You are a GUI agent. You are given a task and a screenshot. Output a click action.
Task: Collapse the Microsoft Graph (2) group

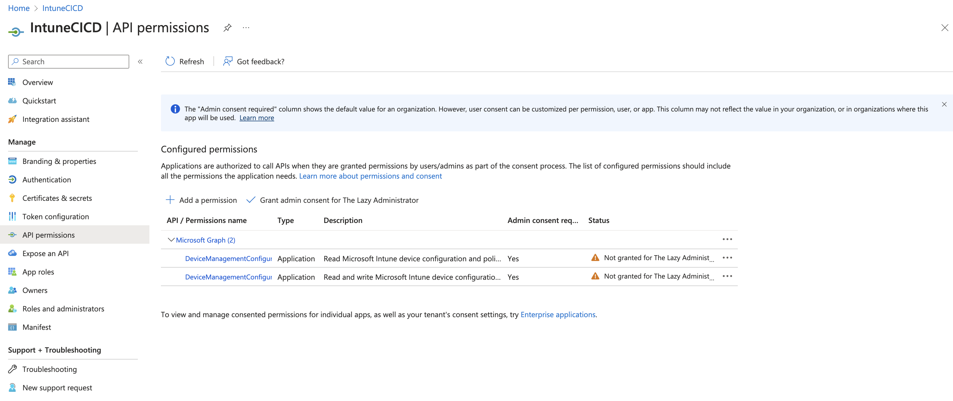point(171,240)
